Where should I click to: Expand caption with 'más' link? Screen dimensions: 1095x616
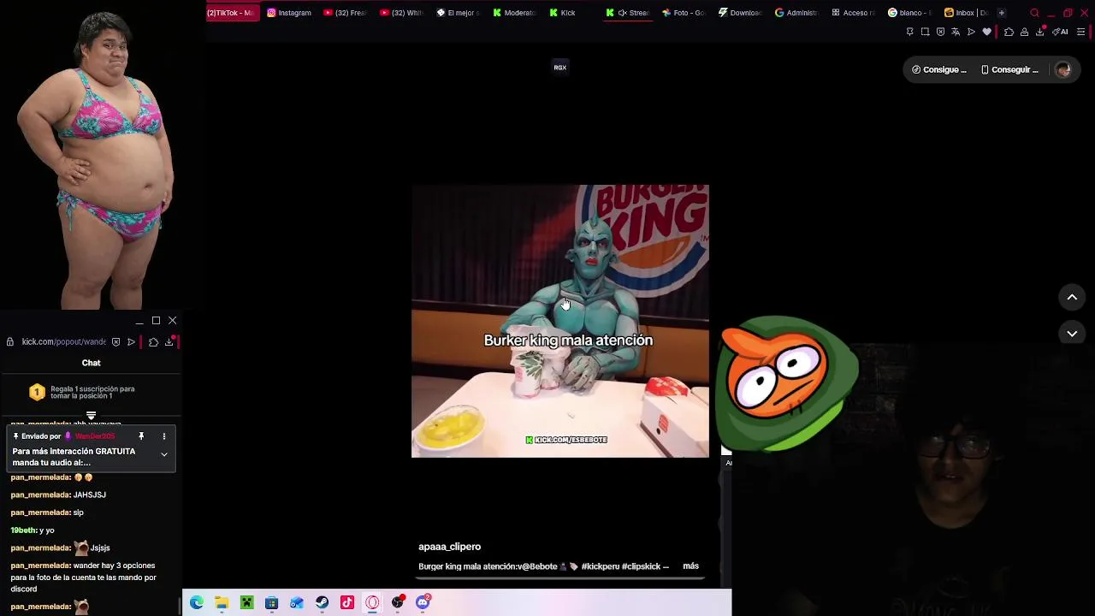690,566
